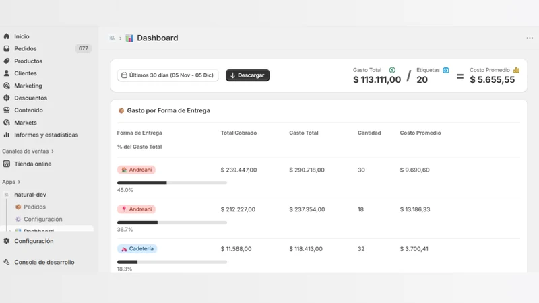Click the Inicio home icon
The width and height of the screenshot is (539, 303).
[7, 36]
